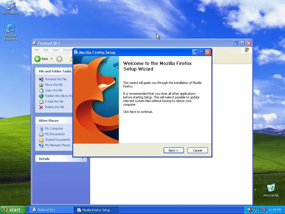Click the Delete this file link
Screen dimensions: 285x214
pyautogui.click(x=55, y=107)
